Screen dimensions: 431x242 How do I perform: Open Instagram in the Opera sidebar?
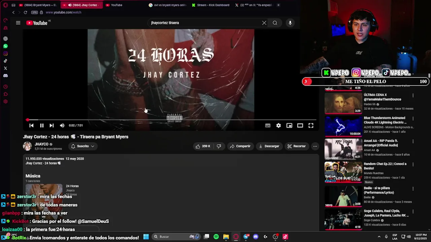(x=5, y=53)
